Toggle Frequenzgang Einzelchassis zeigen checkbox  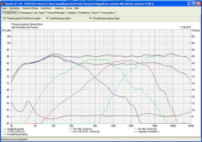(5, 18)
